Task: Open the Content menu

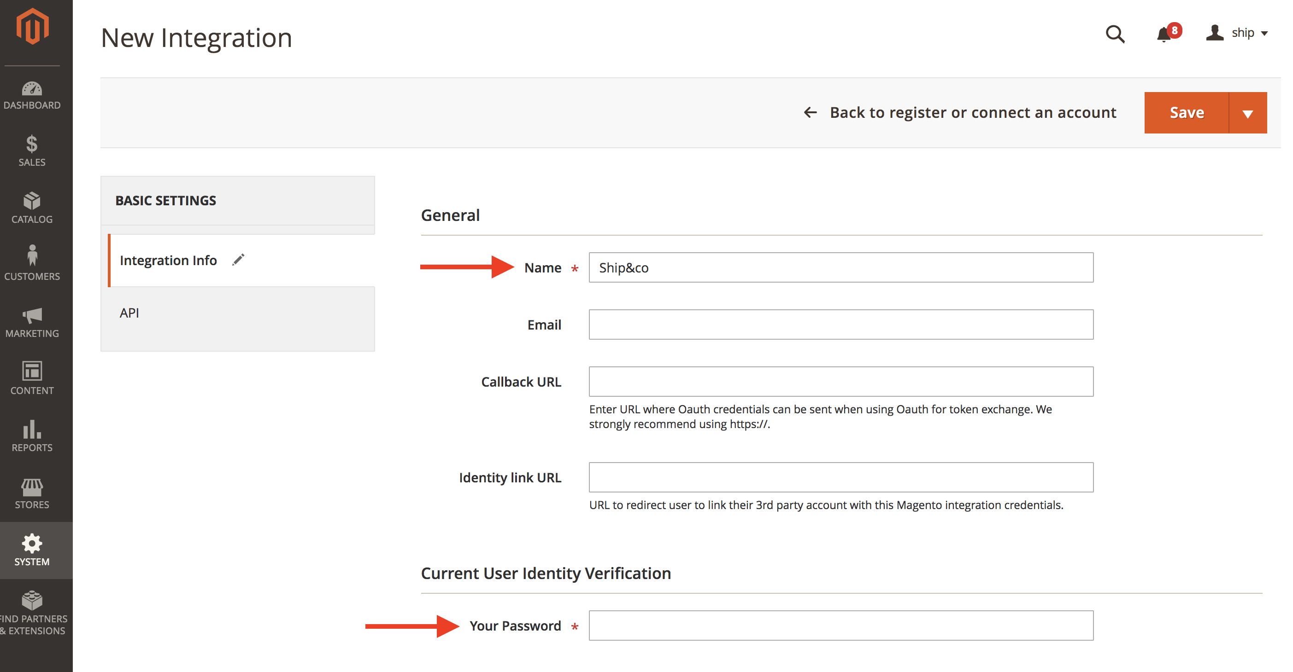Action: coord(32,378)
